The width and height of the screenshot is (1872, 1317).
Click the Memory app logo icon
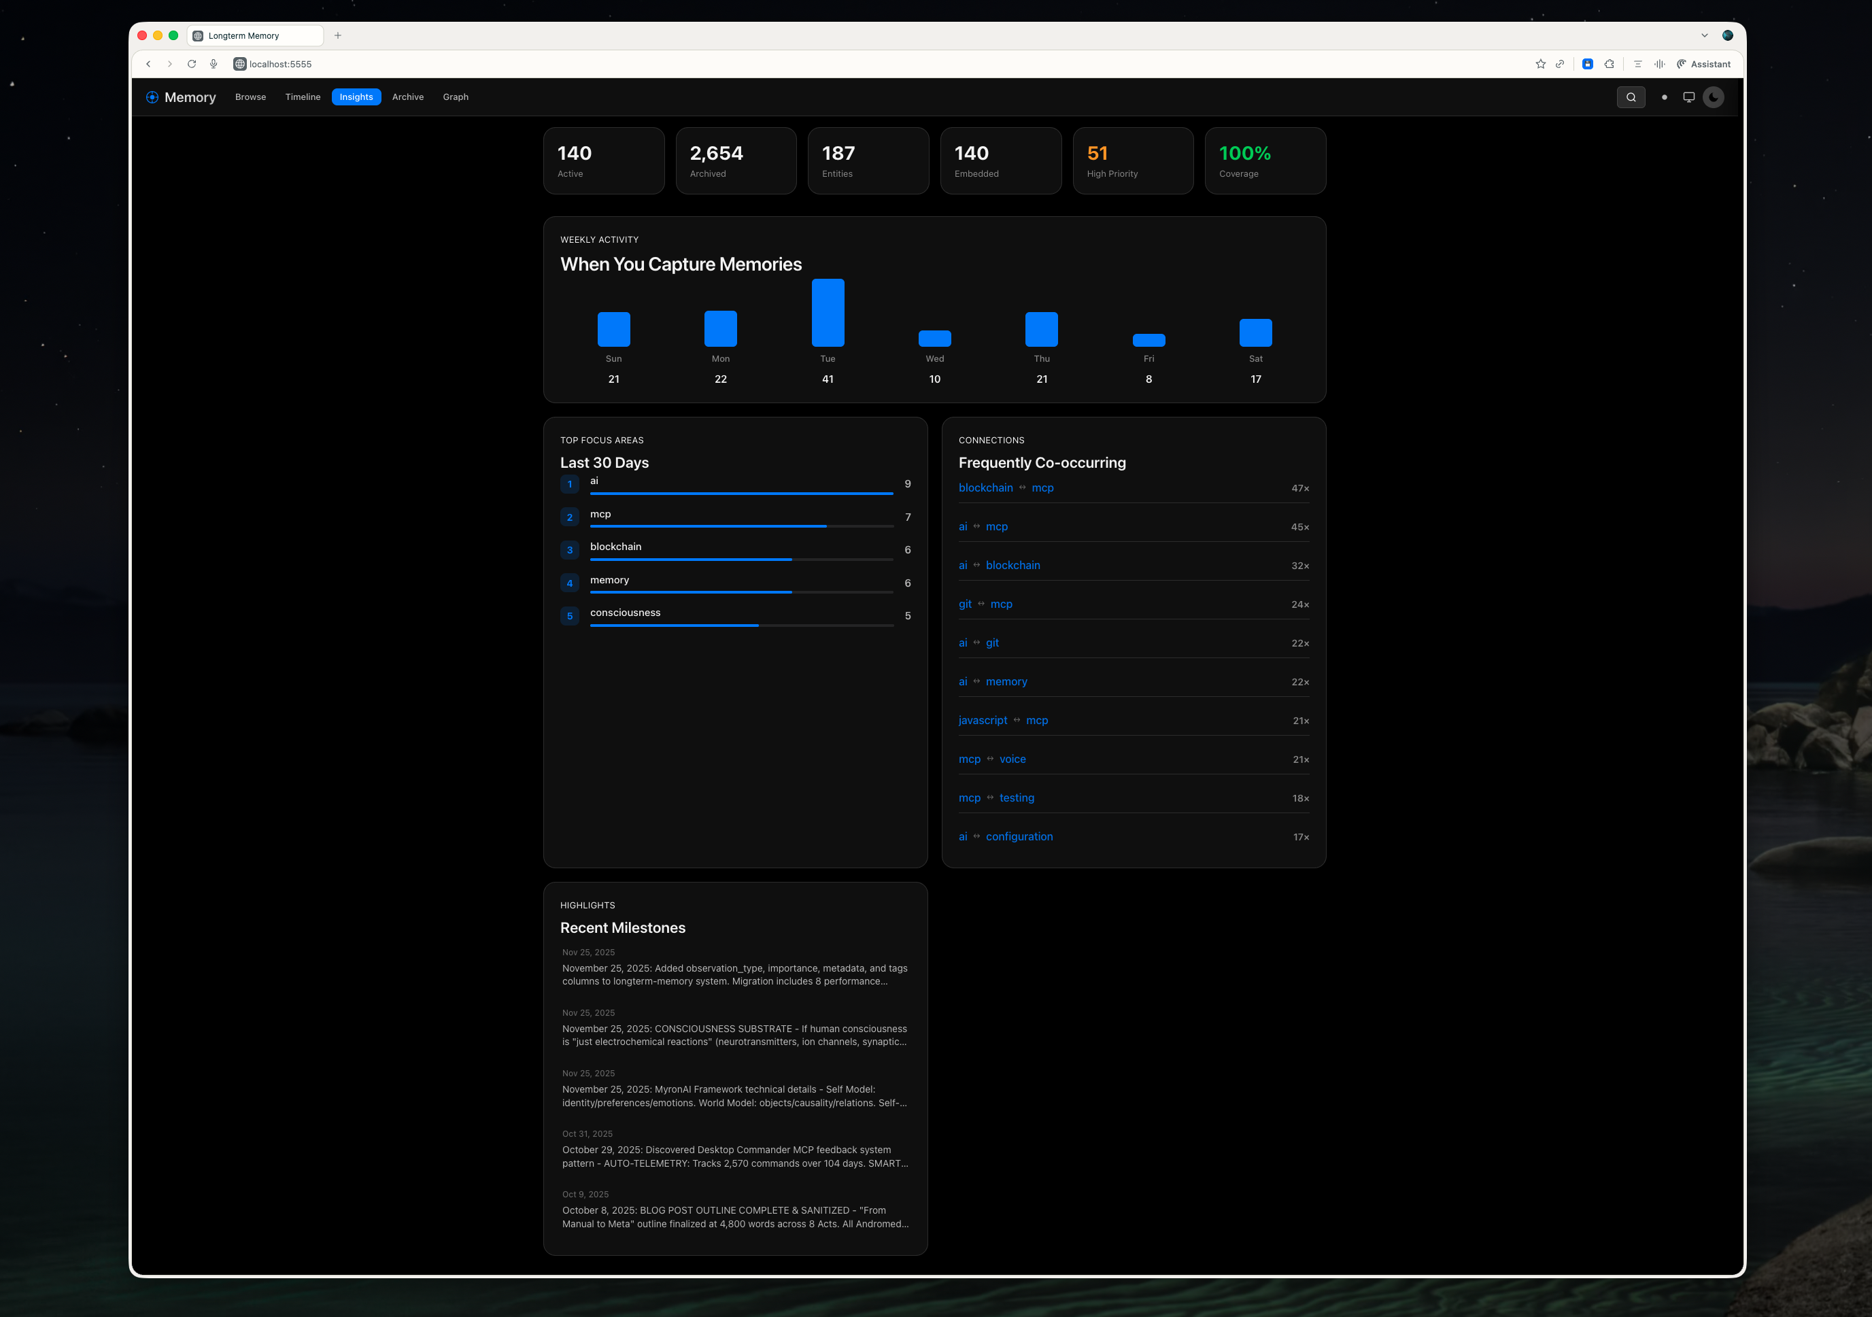(152, 97)
